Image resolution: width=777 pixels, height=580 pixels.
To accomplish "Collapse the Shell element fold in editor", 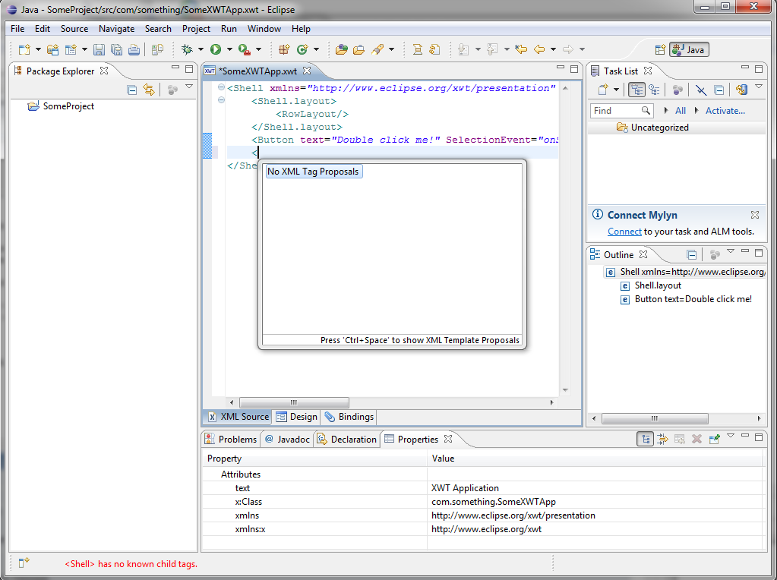I will pyautogui.click(x=222, y=87).
